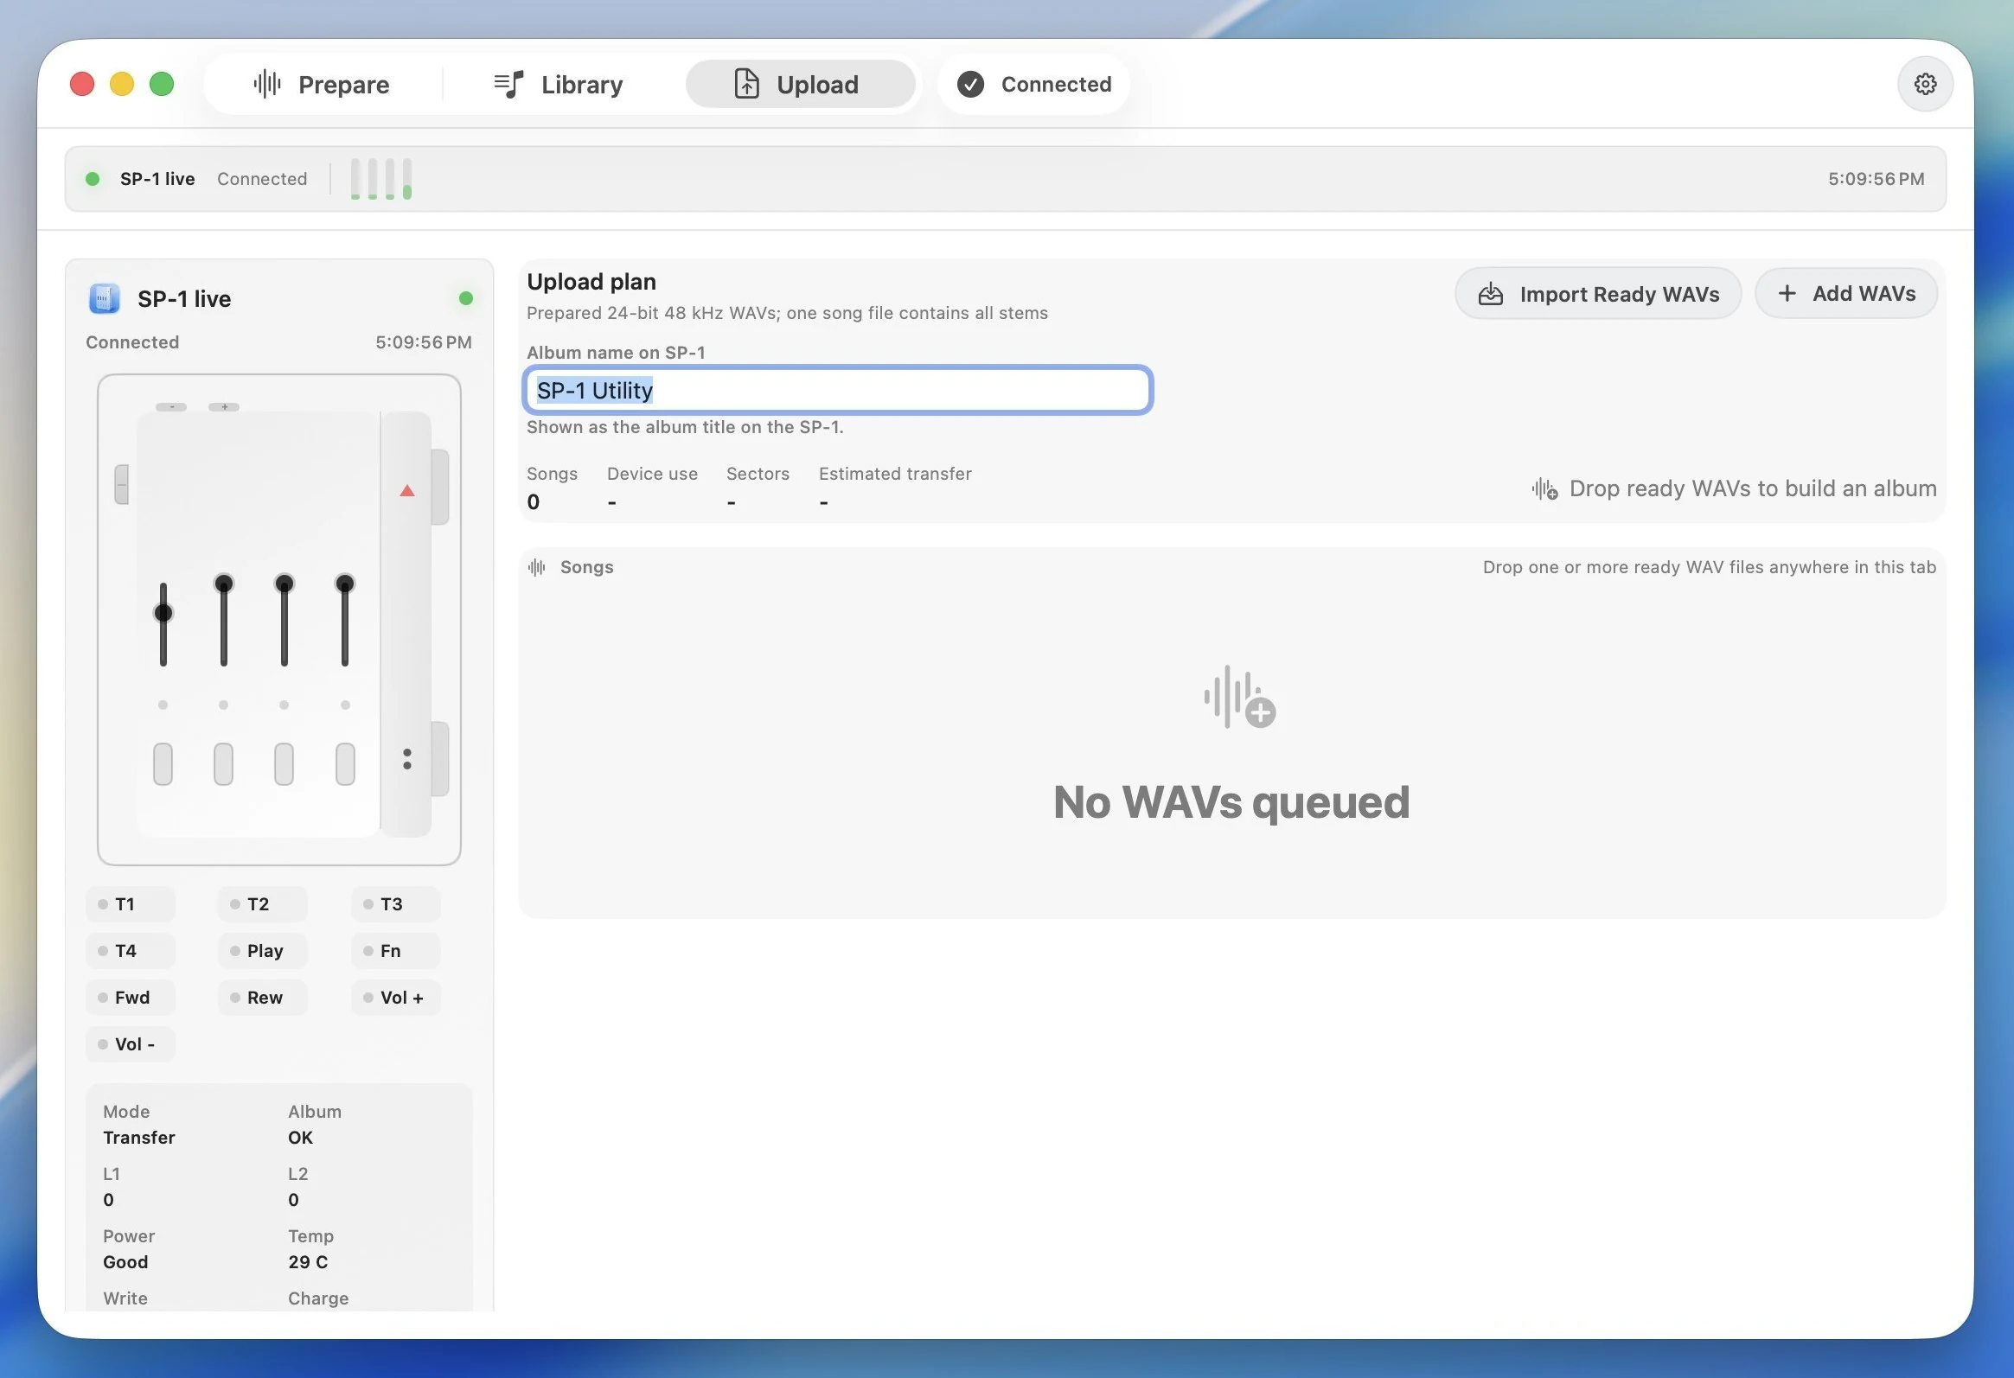Click the Estimated transfer label
The height and width of the screenshot is (1378, 2014).
tap(895, 474)
